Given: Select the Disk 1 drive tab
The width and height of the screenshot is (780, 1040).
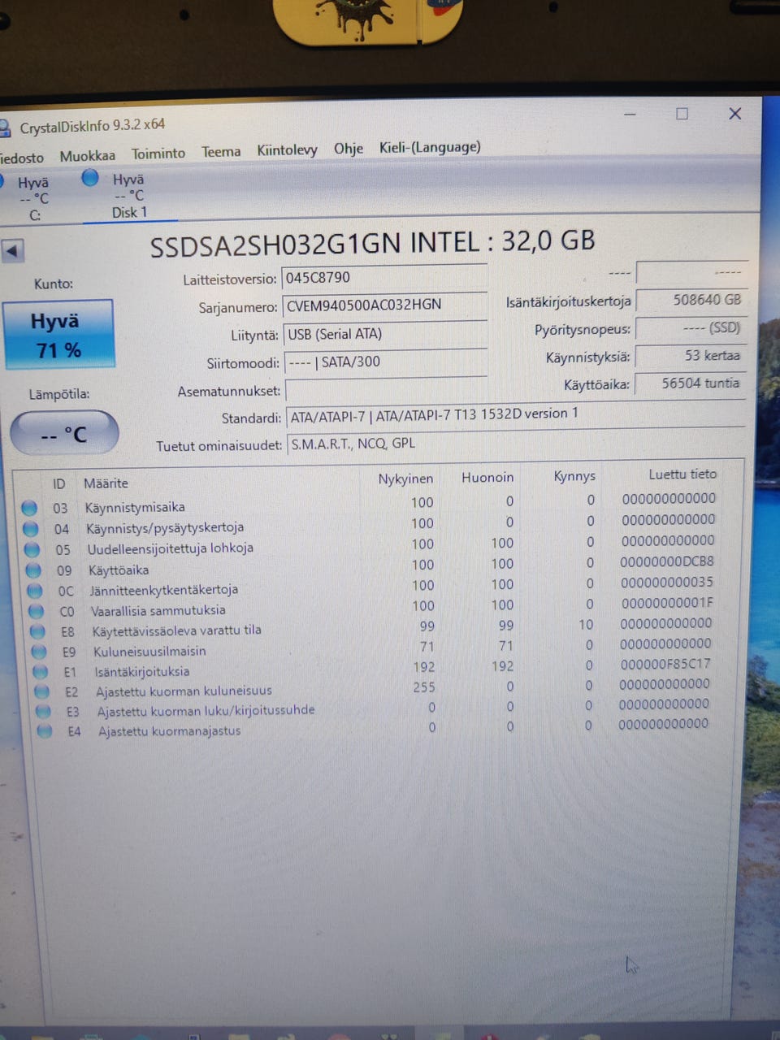Looking at the screenshot, I should [x=129, y=196].
